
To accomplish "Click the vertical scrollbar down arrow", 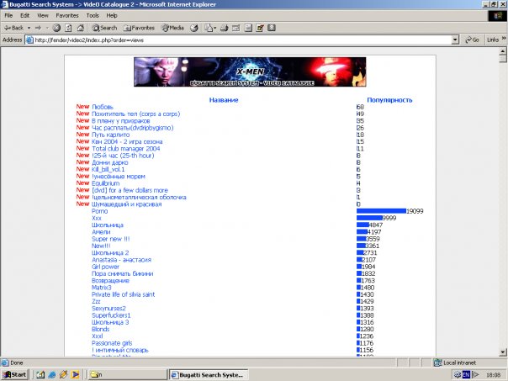I will click(502, 352).
